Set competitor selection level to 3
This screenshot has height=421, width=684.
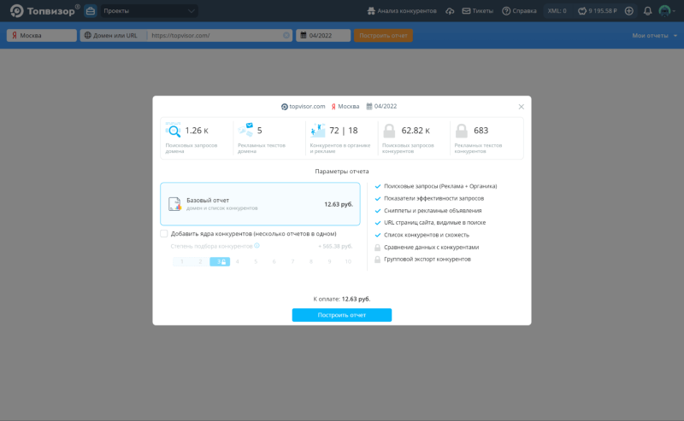point(219,261)
